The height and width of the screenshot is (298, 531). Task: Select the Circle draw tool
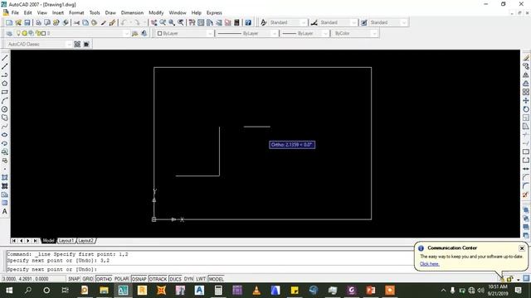coord(5,109)
